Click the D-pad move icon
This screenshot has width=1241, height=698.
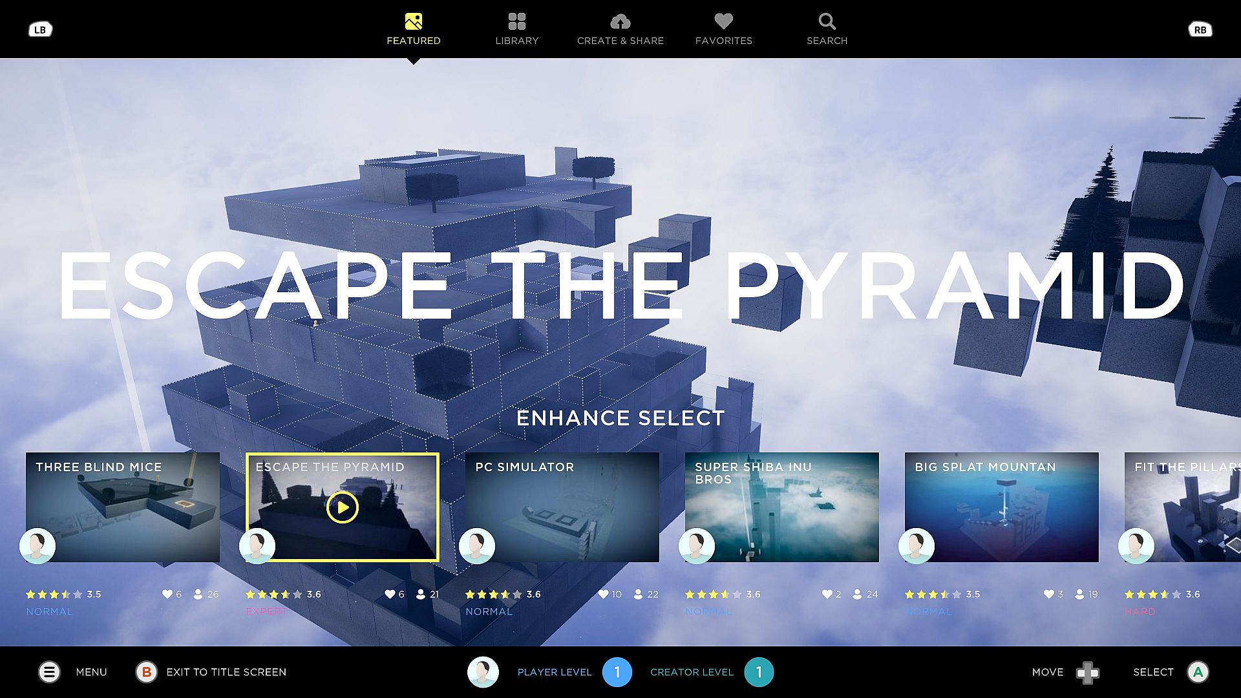(1087, 673)
